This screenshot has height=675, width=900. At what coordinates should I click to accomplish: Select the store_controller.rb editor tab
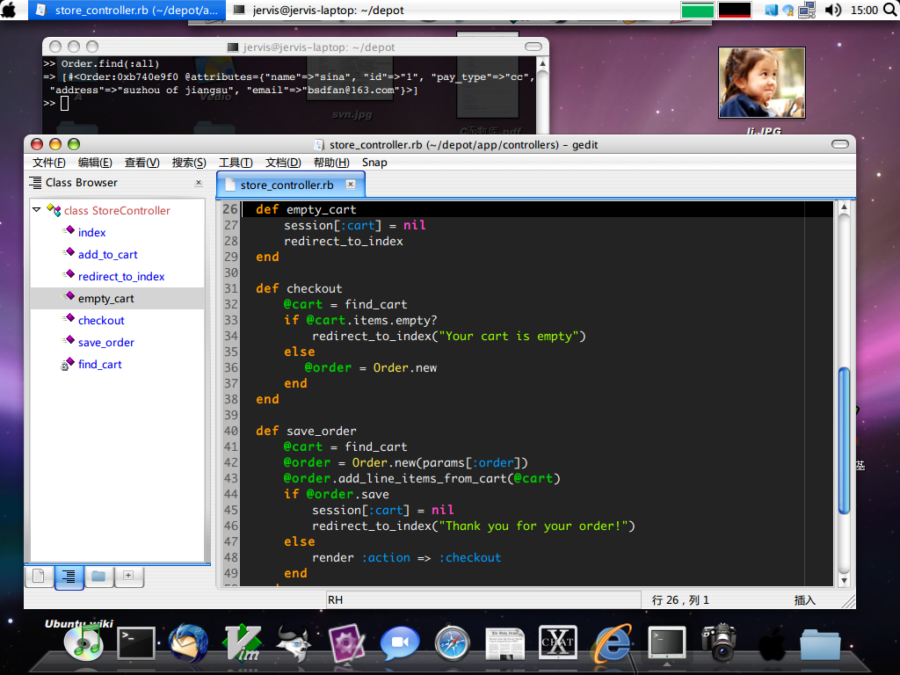(x=287, y=185)
